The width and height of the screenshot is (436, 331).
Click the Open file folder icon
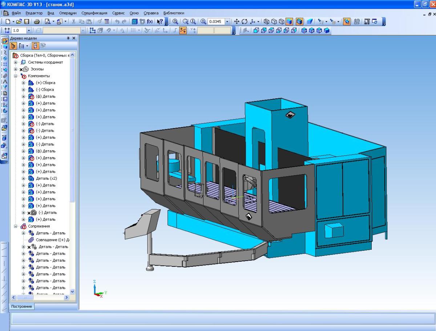pyautogui.click(x=19, y=21)
